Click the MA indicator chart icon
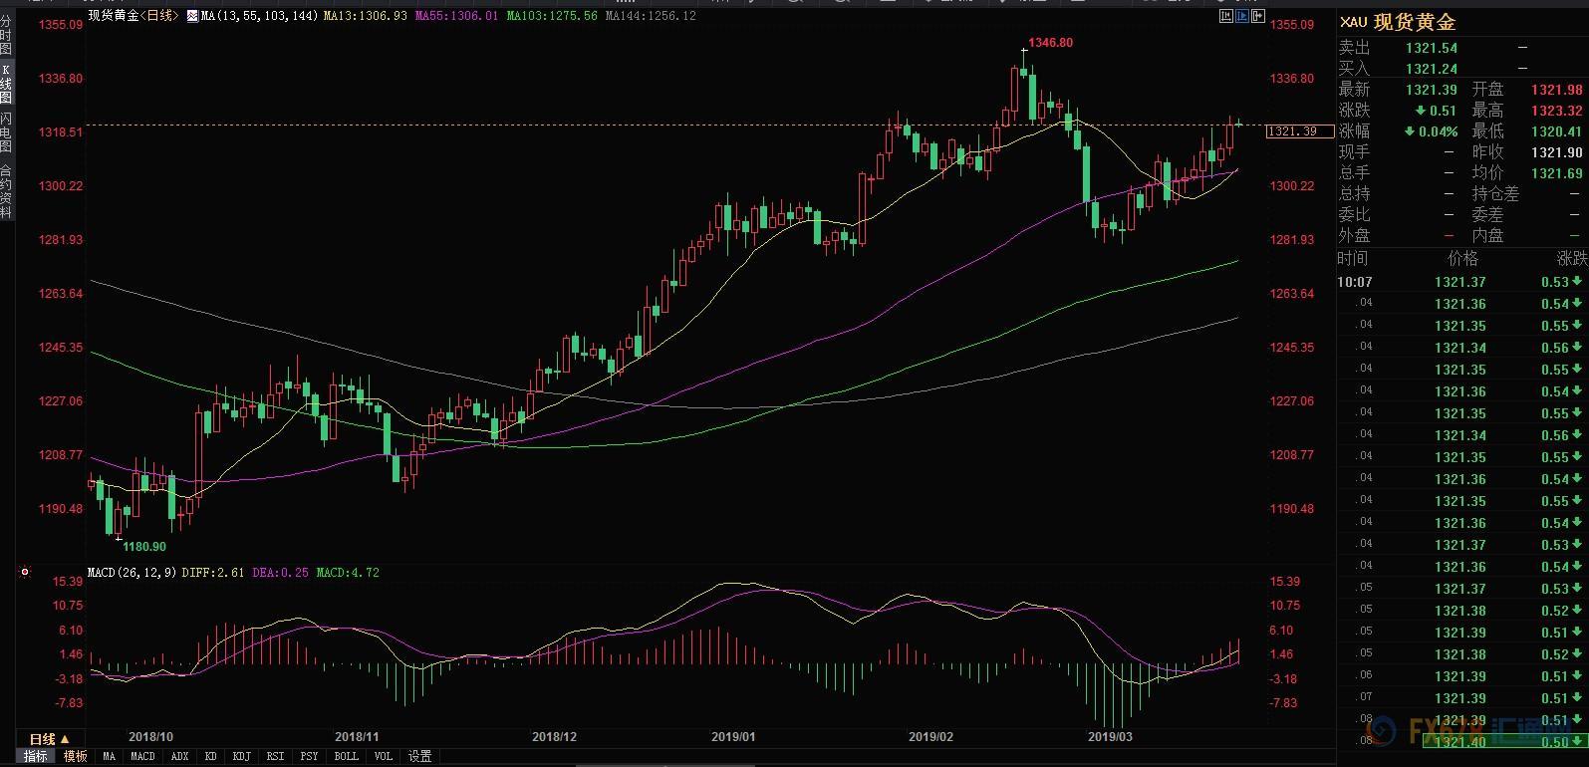This screenshot has width=1589, height=767. [192, 16]
